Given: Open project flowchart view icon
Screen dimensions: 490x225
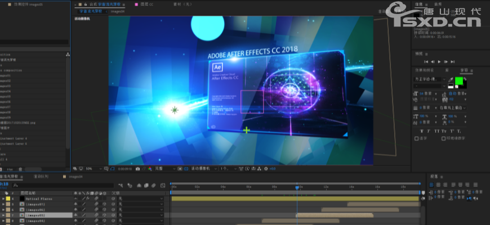Looking at the screenshot, I should 68,55.
